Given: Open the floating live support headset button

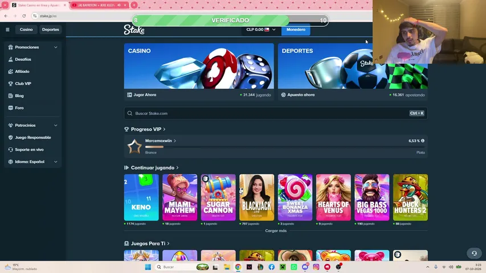Looking at the screenshot, I should point(474,253).
